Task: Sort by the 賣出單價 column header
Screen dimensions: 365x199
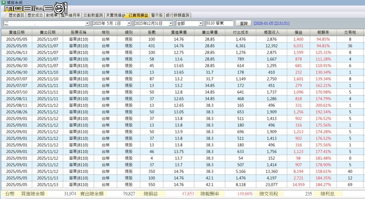Action: click(210, 33)
